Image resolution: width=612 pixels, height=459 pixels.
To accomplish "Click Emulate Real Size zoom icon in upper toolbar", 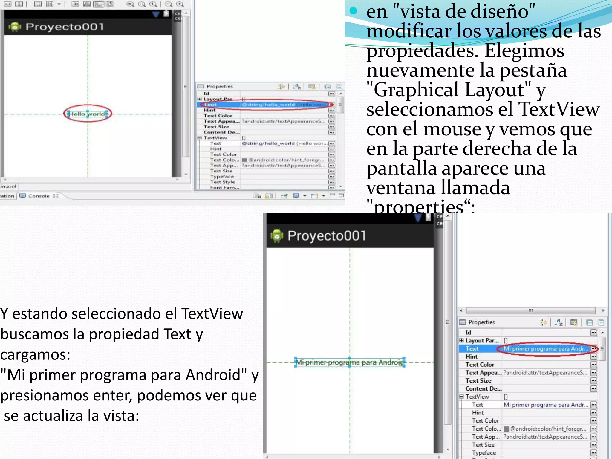I will [x=130, y=4].
